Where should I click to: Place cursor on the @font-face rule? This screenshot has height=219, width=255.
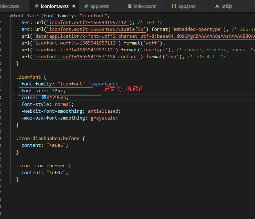[24, 16]
